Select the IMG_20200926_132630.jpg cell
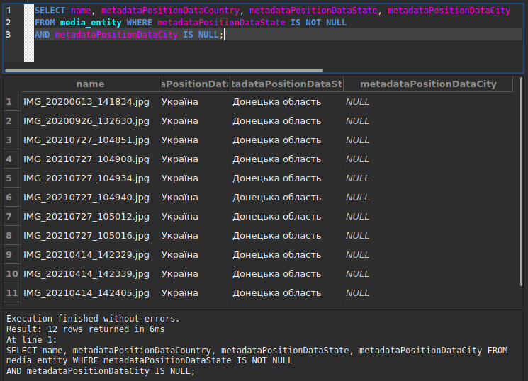 (90, 121)
